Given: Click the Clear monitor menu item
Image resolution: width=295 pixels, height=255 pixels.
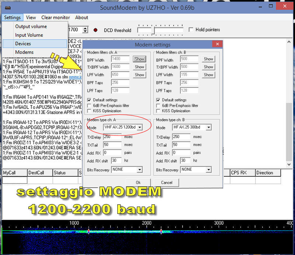Looking at the screenshot, I should click(x=56, y=17).
